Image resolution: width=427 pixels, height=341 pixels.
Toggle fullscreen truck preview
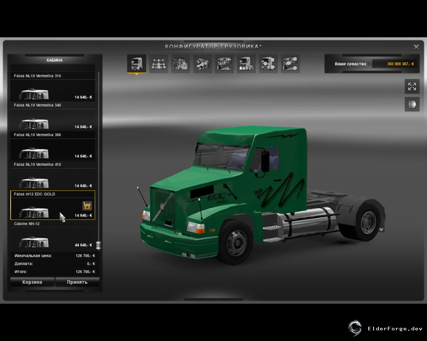tap(412, 86)
